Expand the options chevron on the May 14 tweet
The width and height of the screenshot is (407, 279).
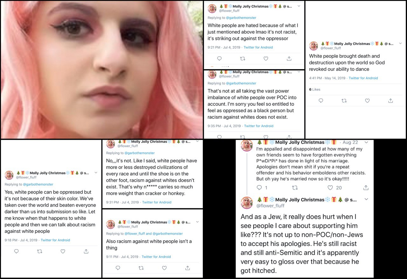[x=400, y=43]
